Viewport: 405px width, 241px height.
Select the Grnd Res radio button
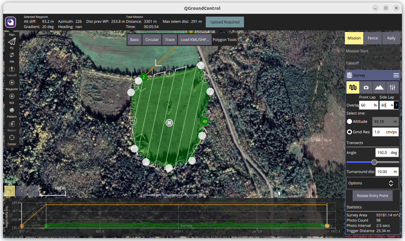(x=349, y=132)
